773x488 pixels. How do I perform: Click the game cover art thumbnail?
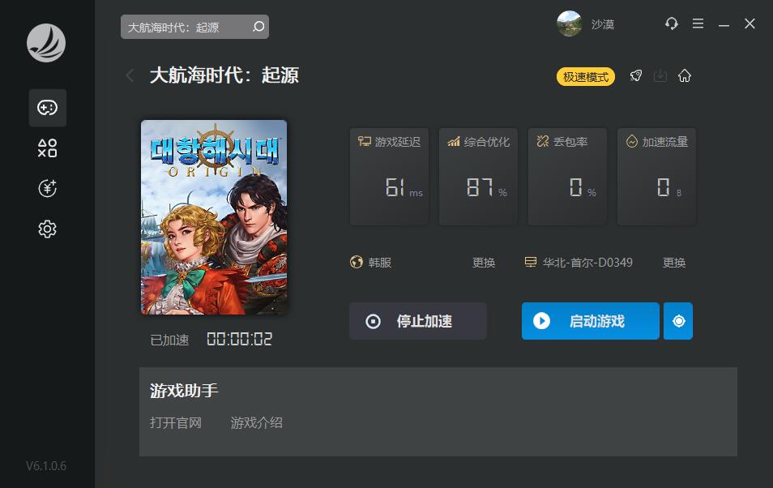tap(214, 217)
